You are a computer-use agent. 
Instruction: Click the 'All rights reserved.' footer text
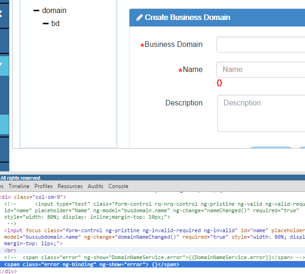pos(20,178)
